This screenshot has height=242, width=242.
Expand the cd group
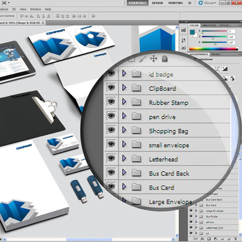(196, 233)
